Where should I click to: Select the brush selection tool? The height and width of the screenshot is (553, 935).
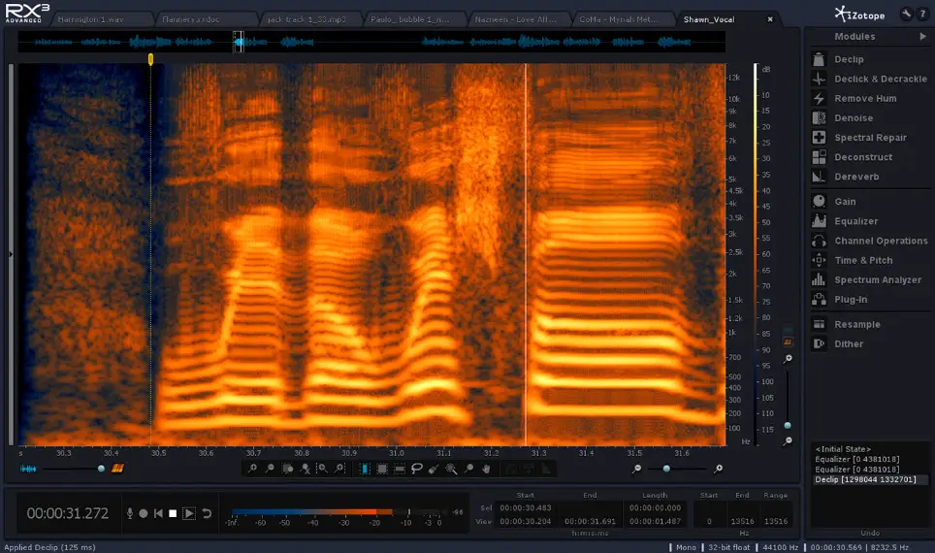[x=435, y=469]
